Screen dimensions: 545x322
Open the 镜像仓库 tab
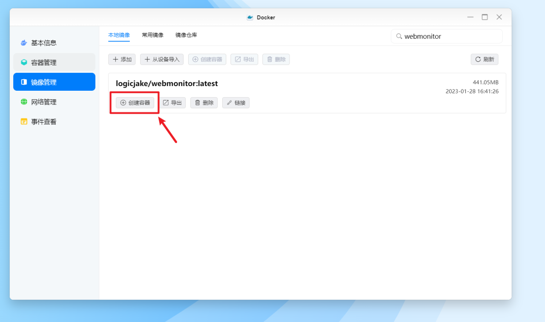tap(186, 35)
